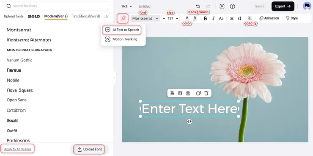Duplicate the selected text element
The image size is (313, 156).
point(198,93)
